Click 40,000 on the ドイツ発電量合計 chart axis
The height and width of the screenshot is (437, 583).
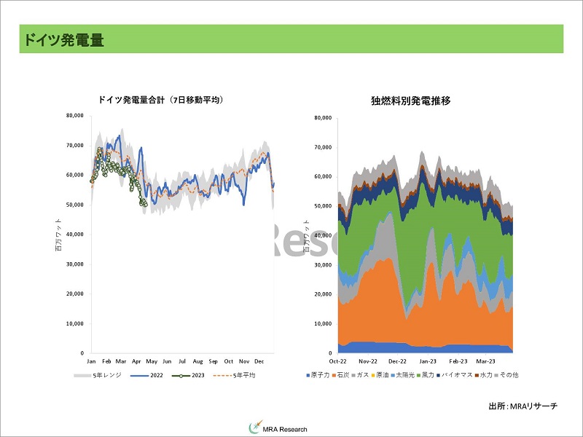pos(75,235)
